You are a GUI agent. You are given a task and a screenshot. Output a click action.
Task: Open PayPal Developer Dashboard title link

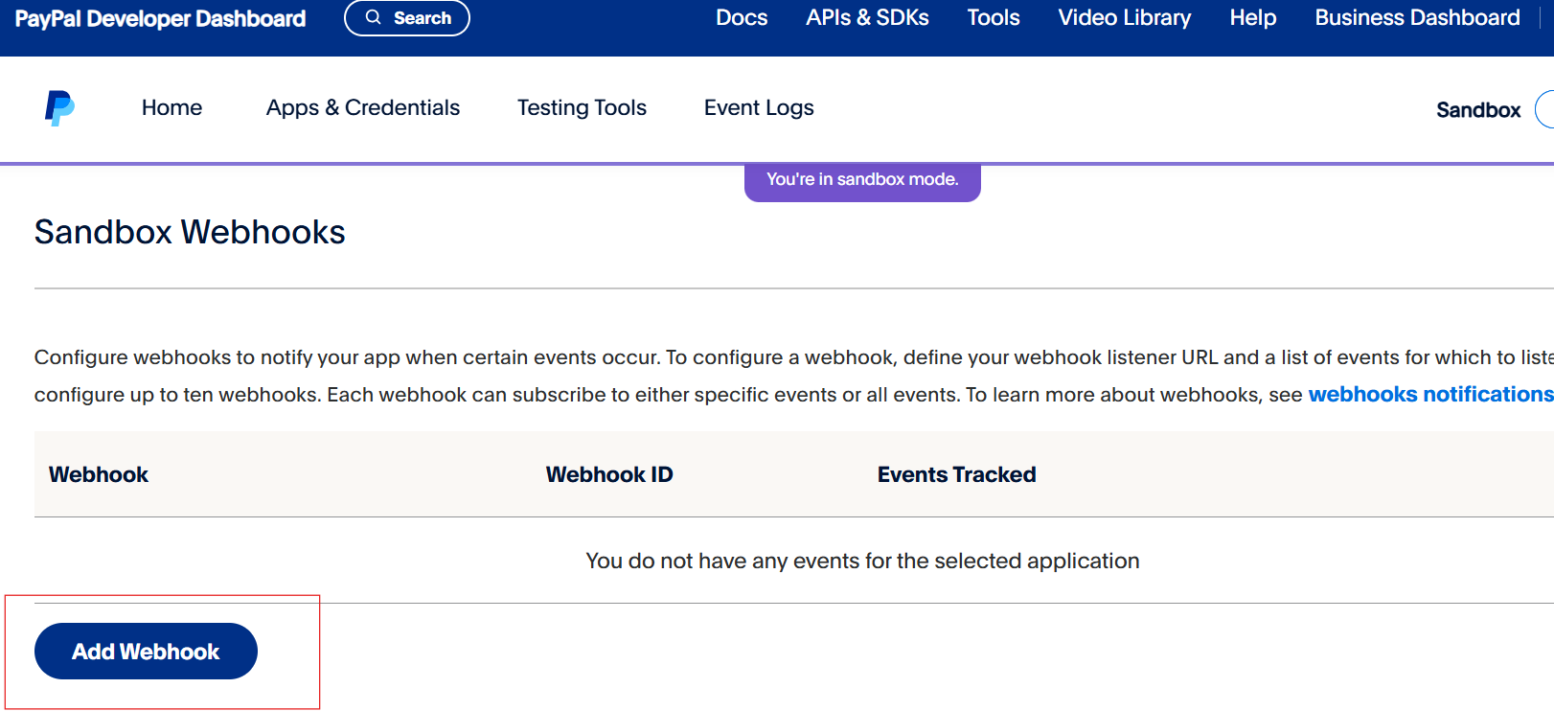pos(160,18)
